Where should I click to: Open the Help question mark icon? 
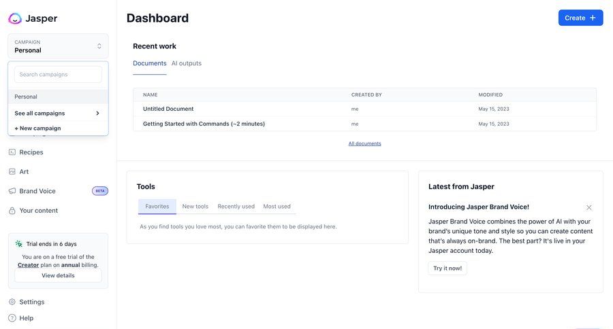click(x=12, y=318)
